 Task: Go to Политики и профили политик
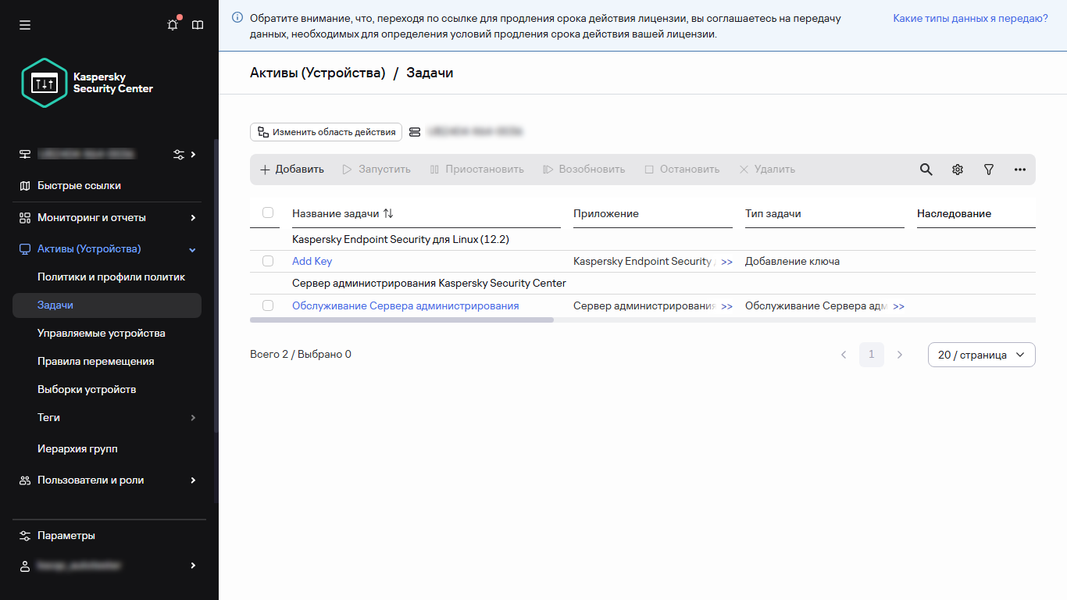(x=111, y=277)
